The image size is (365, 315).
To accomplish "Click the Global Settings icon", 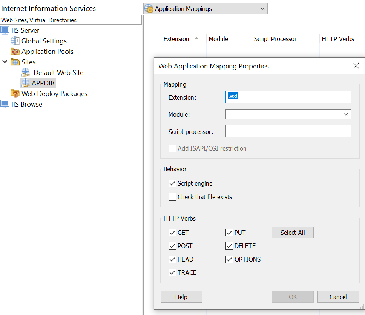I will (15, 41).
